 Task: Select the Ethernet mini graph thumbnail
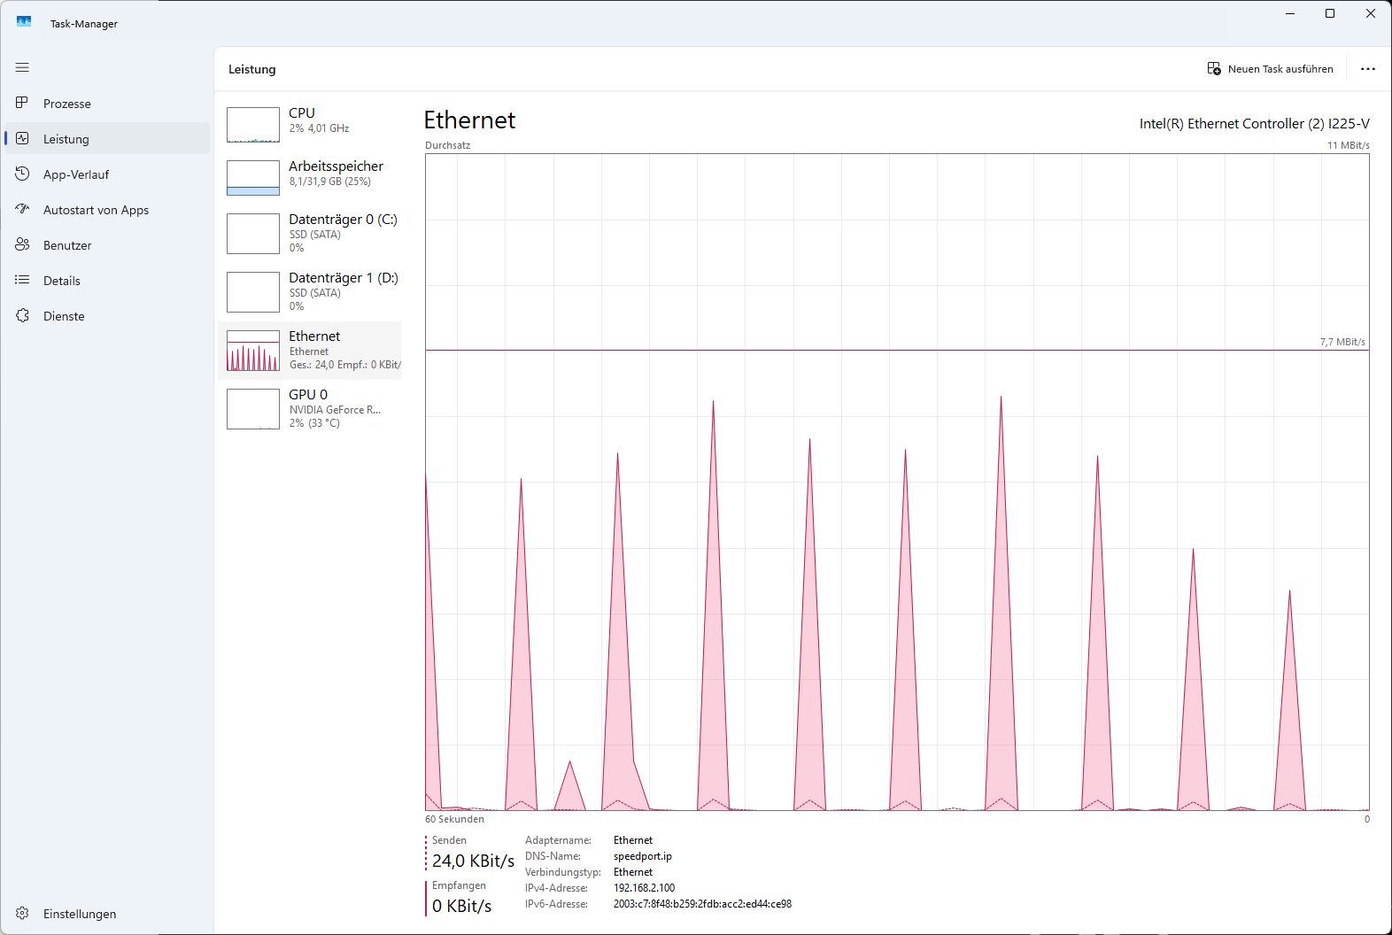point(253,351)
